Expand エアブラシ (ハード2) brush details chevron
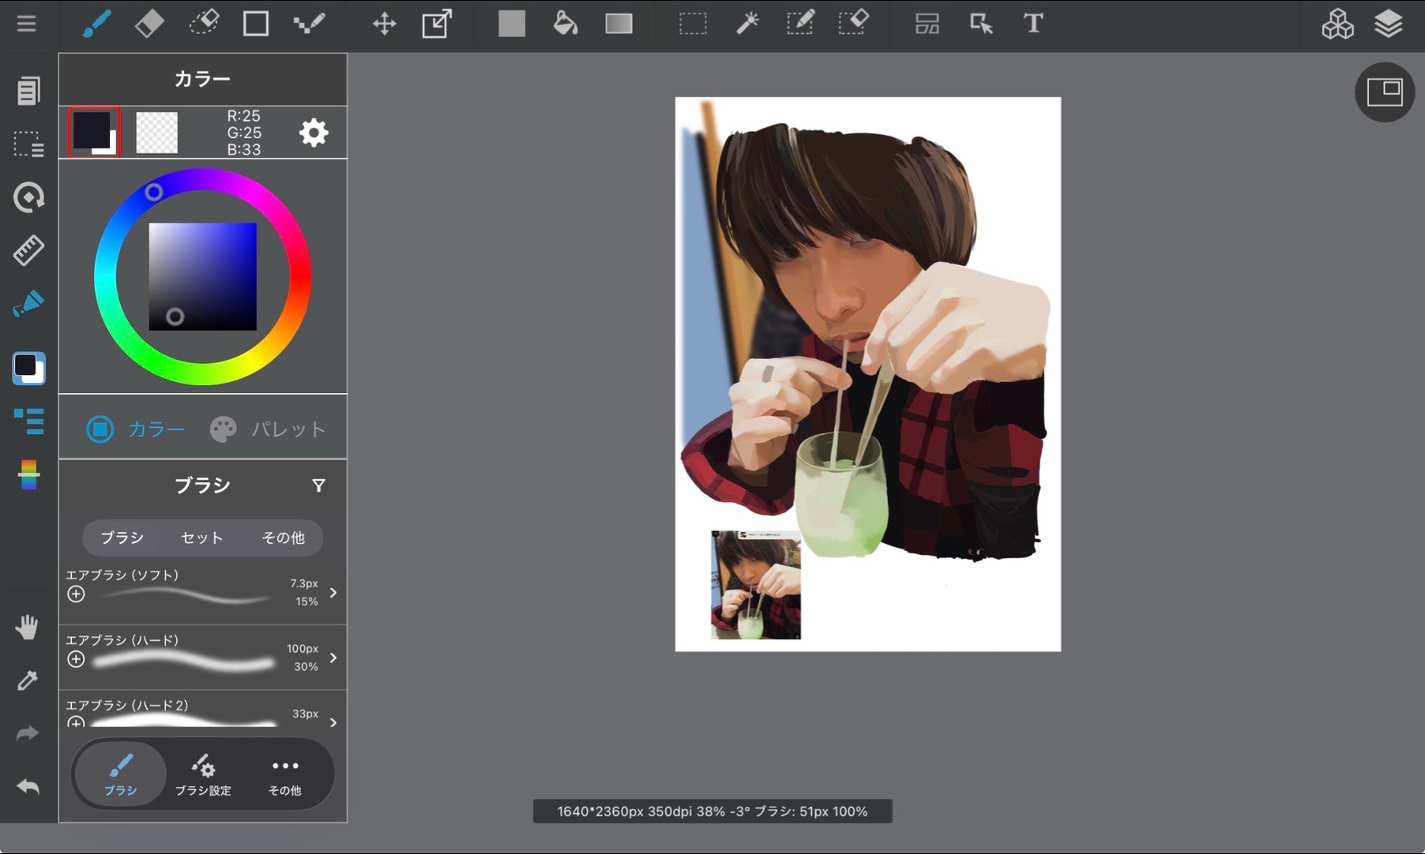This screenshot has height=854, width=1425. coord(333,722)
